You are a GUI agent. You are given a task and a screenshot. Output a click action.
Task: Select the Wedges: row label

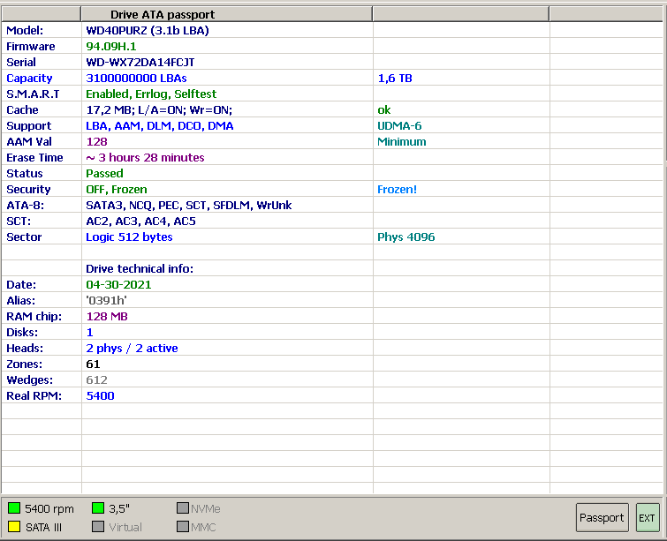click(29, 379)
